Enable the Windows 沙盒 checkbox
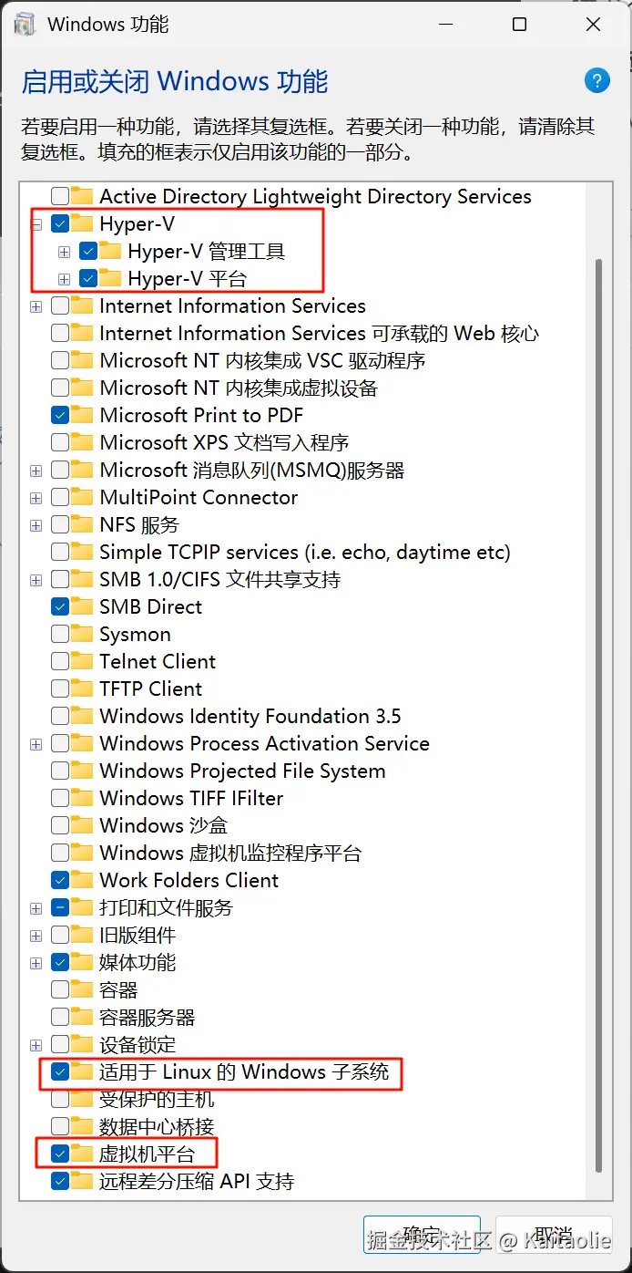 (x=60, y=825)
